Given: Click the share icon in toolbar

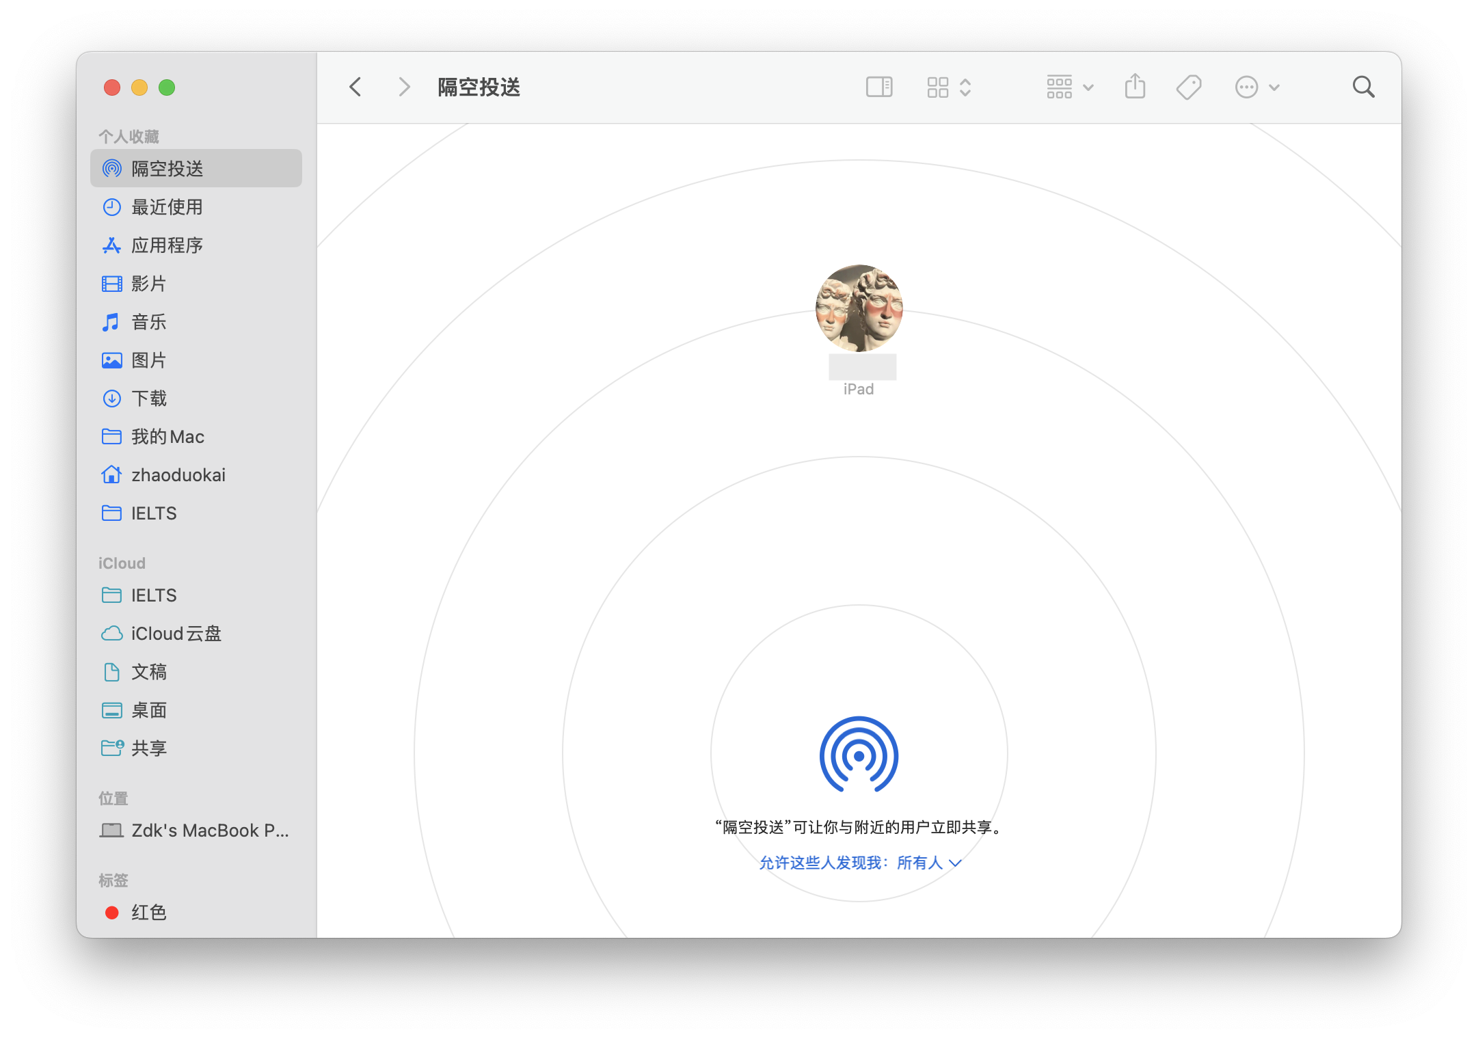Looking at the screenshot, I should (1135, 87).
